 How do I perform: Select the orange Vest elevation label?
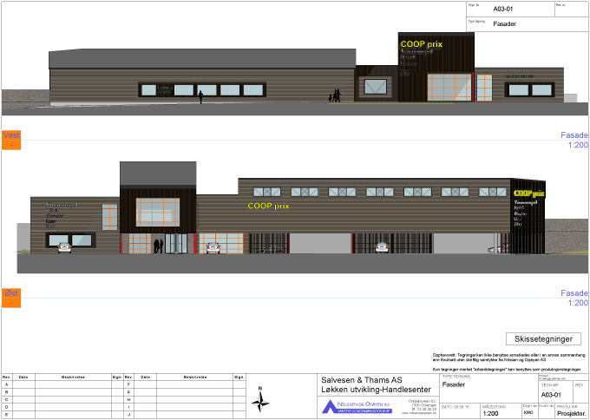click(x=11, y=140)
